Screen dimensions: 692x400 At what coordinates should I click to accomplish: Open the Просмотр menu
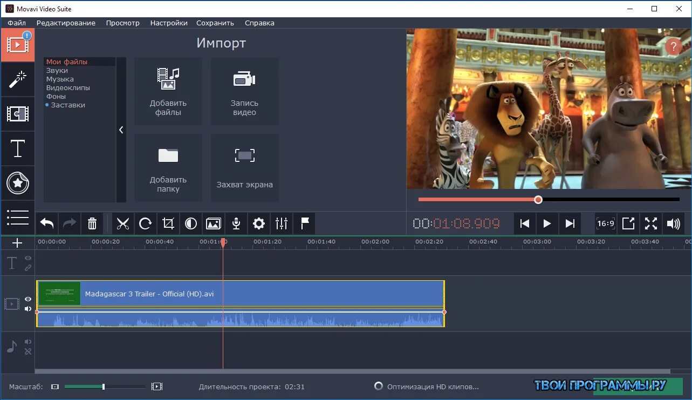(123, 23)
